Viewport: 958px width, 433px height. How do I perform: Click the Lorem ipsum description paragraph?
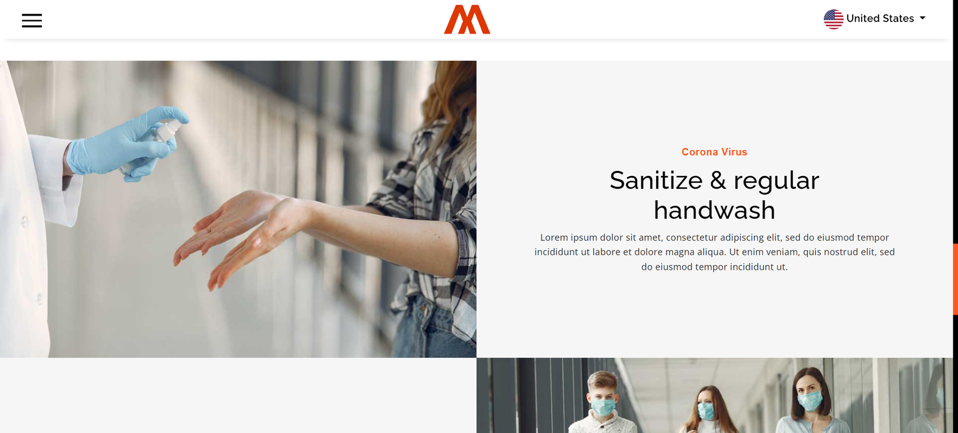pos(714,252)
